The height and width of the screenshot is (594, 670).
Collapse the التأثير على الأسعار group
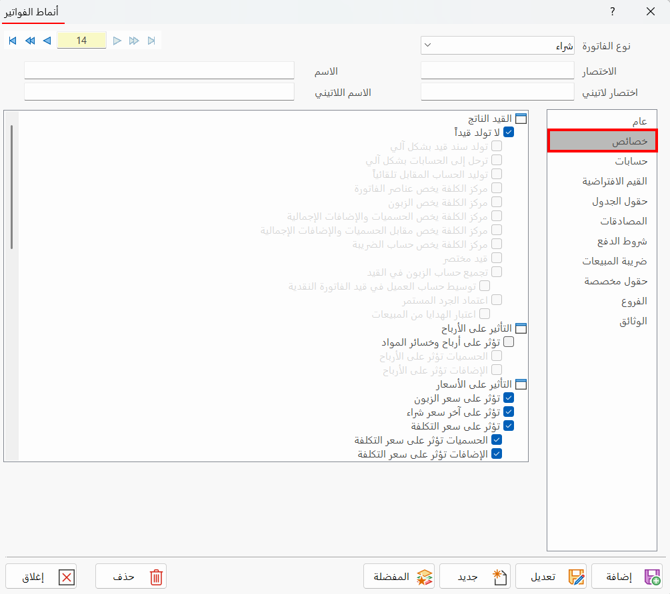coord(521,384)
